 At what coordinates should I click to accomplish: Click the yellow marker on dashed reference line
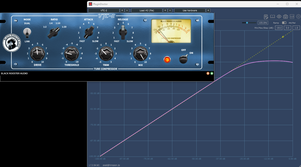coord(283,37)
